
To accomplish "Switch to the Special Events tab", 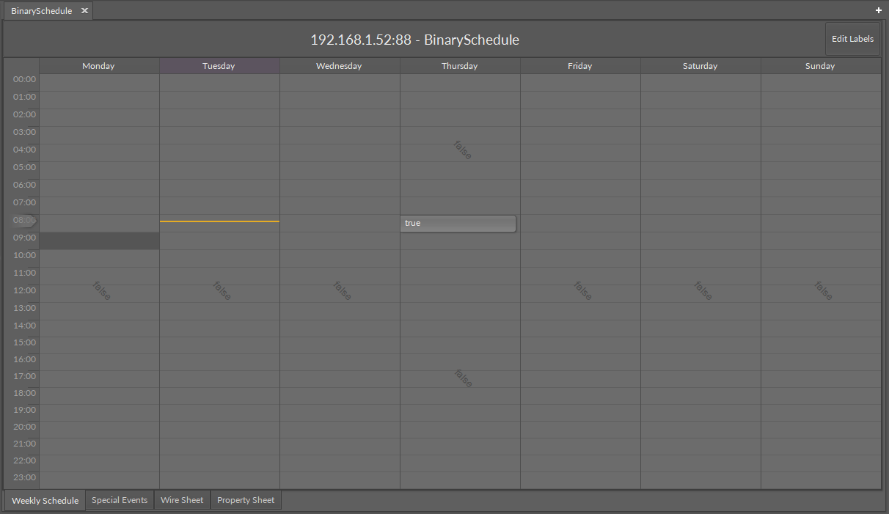I will tap(119, 500).
